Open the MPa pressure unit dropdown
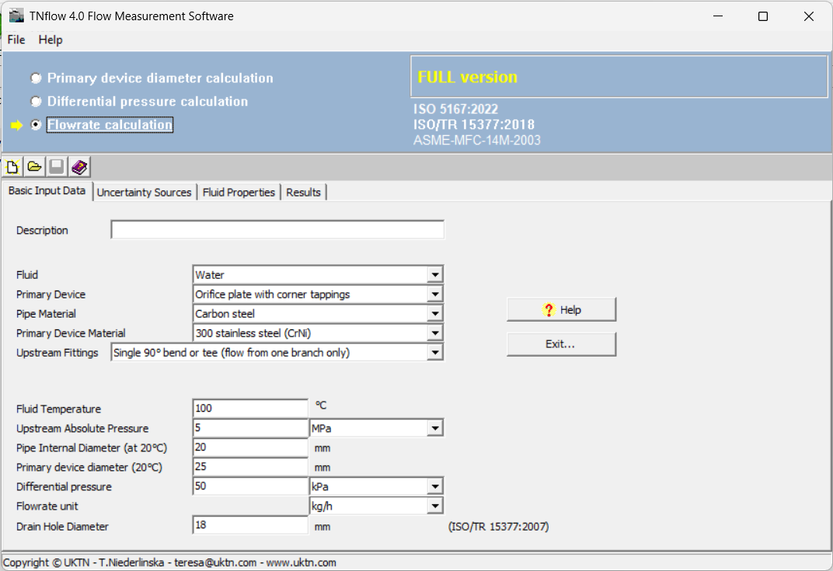Screen dimensions: 833x571 pos(435,428)
